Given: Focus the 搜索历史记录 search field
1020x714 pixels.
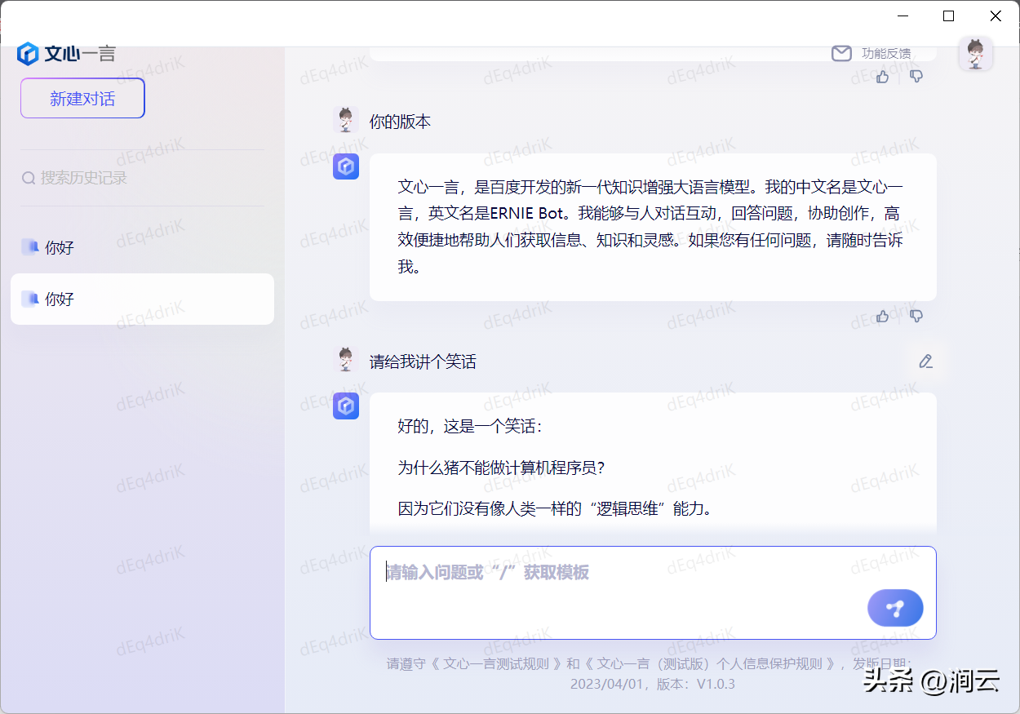Looking at the screenshot, I should pyautogui.click(x=142, y=178).
